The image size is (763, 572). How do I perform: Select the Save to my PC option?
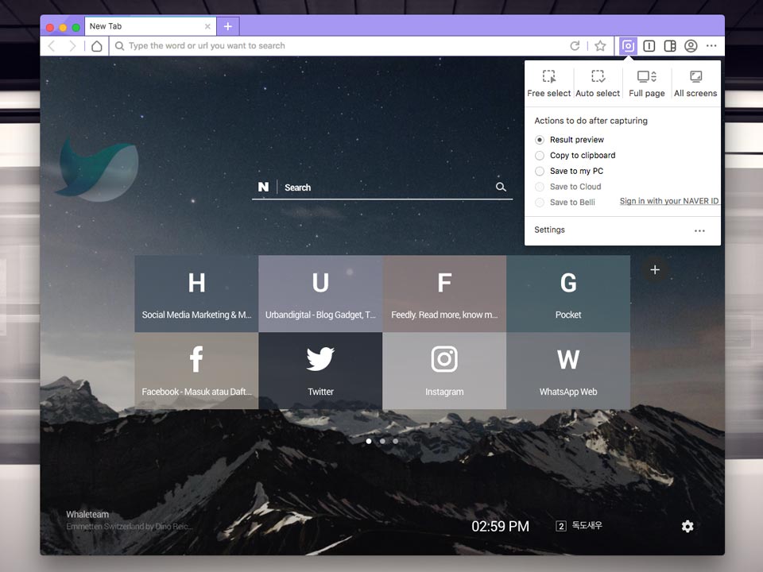tap(540, 172)
